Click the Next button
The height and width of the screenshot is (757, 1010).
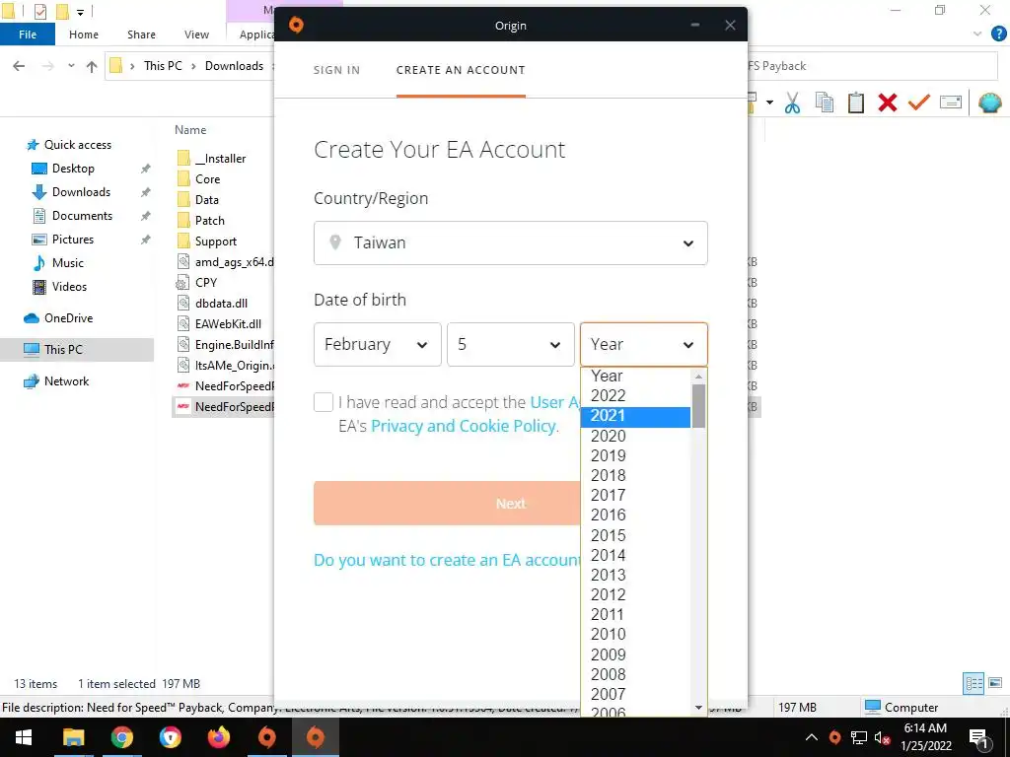[x=447, y=503]
